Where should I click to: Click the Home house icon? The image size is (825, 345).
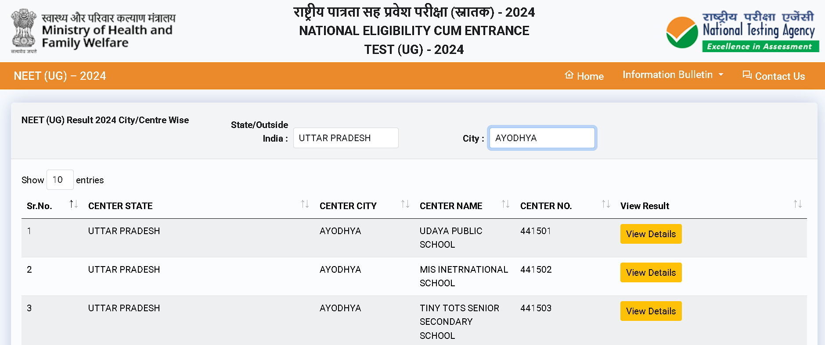click(569, 75)
